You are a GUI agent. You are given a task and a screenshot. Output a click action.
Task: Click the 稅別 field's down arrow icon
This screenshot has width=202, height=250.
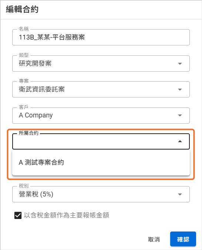tap(180, 194)
